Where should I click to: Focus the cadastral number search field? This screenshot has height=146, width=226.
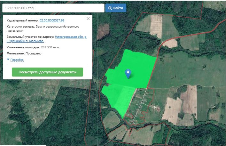click(53, 8)
